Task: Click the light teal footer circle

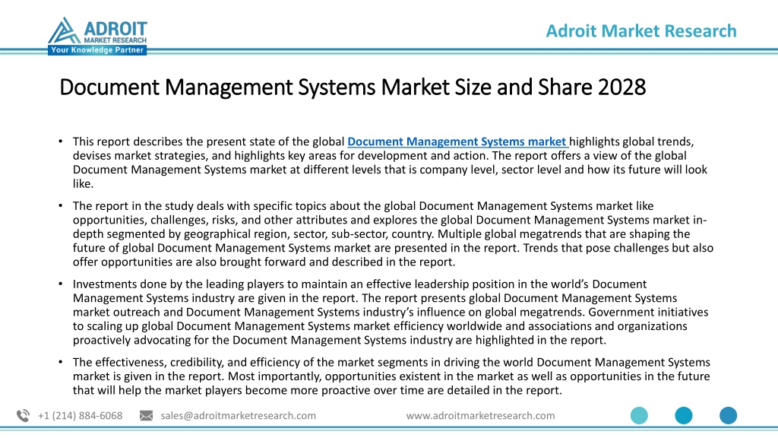Action: 639,415
